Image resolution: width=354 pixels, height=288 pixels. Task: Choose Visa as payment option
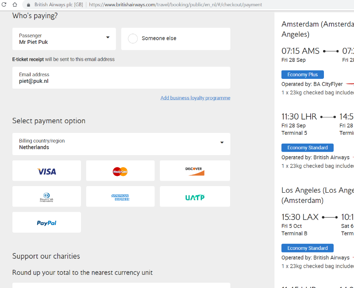pos(46,171)
